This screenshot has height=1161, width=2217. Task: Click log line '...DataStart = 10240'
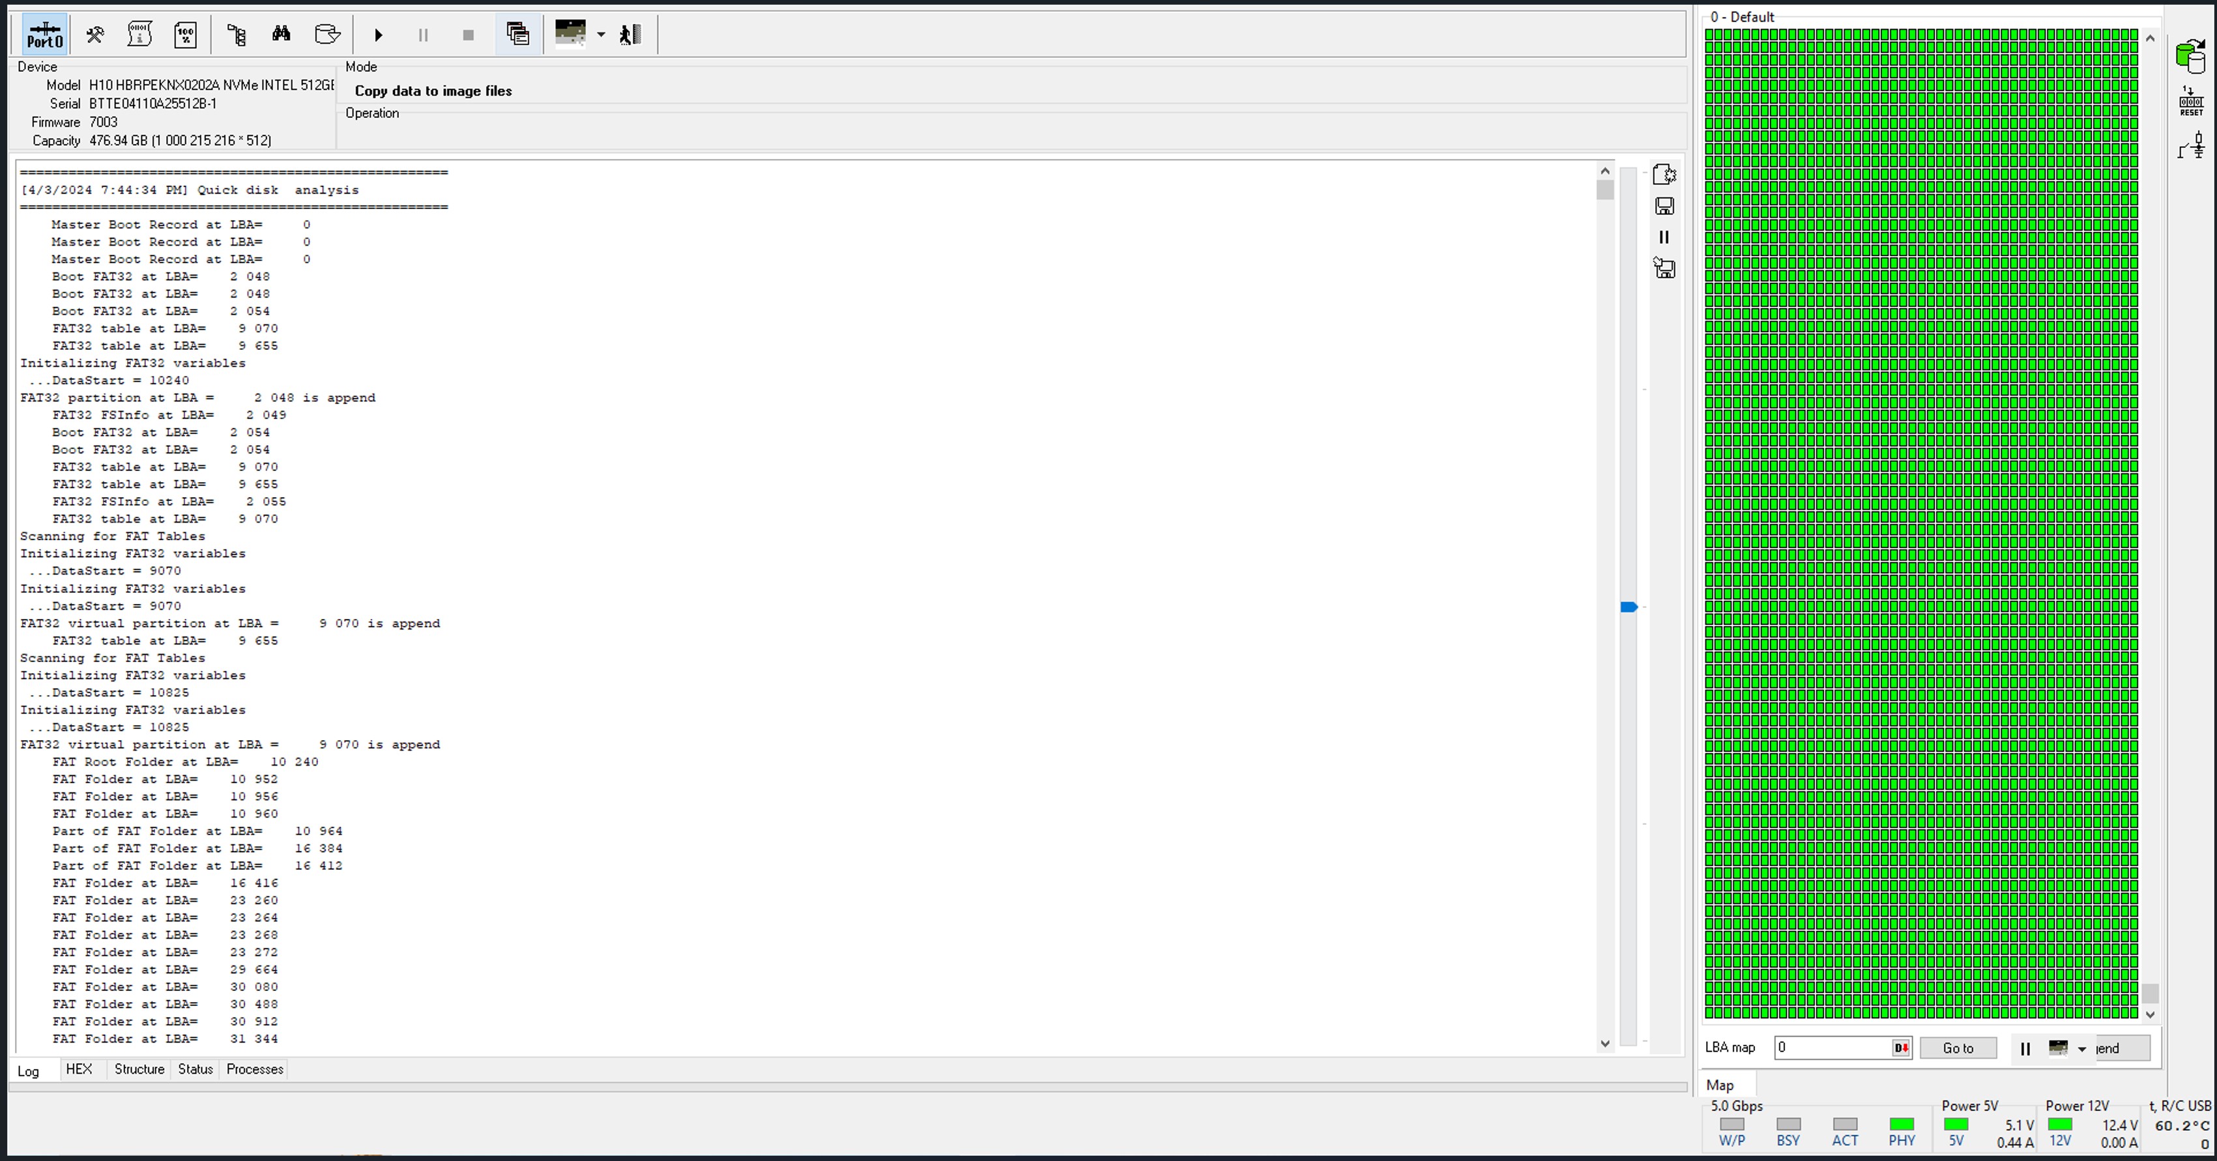tap(109, 380)
